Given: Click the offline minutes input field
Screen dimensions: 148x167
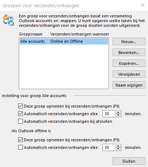Looking at the screenshot, I should click(109, 147).
